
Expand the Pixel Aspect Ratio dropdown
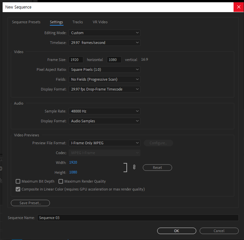105,70
